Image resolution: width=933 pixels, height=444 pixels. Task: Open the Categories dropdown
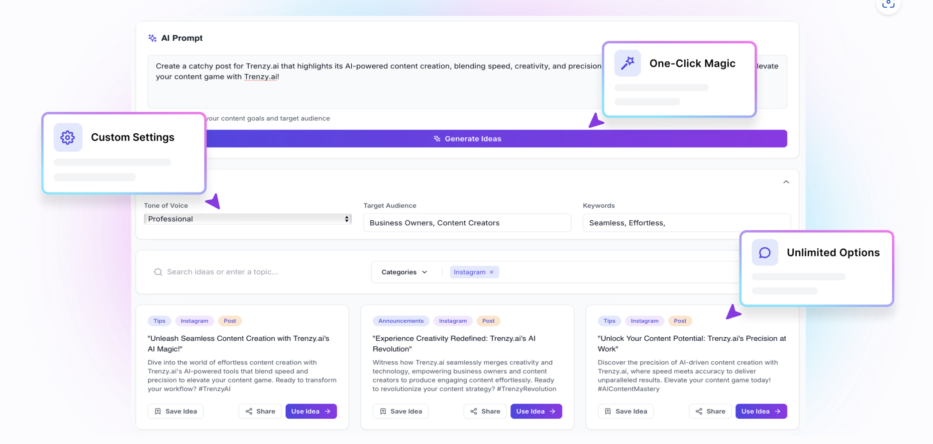point(404,272)
